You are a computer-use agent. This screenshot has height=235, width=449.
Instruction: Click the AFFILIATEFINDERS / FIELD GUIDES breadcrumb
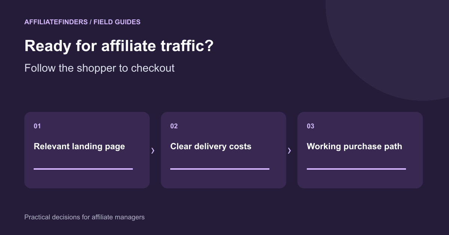[x=82, y=22]
